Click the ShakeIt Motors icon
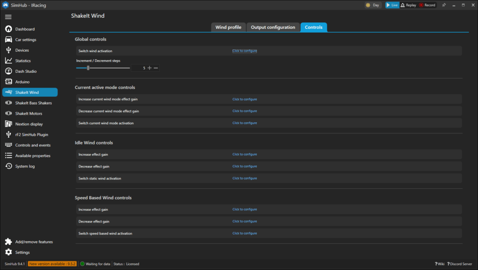The width and height of the screenshot is (478, 270). pos(8,113)
